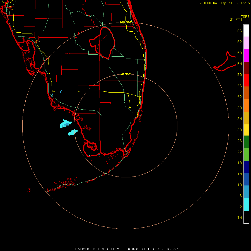The height and width of the screenshot is (251, 251).
Task: Click the "26" legend value
Action: (240, 141)
